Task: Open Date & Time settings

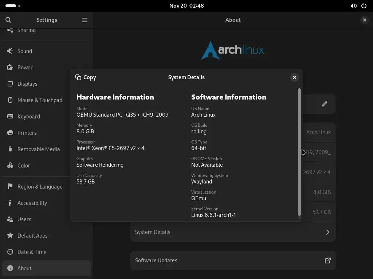Action: click(x=47, y=252)
